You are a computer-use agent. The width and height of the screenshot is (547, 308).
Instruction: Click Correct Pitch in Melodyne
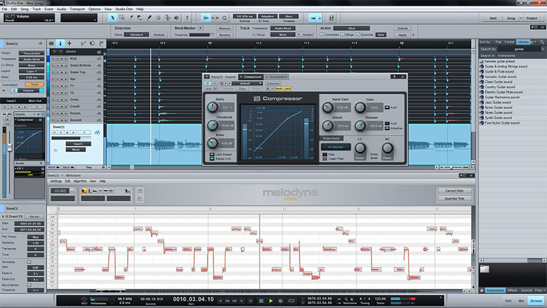[x=455, y=191]
